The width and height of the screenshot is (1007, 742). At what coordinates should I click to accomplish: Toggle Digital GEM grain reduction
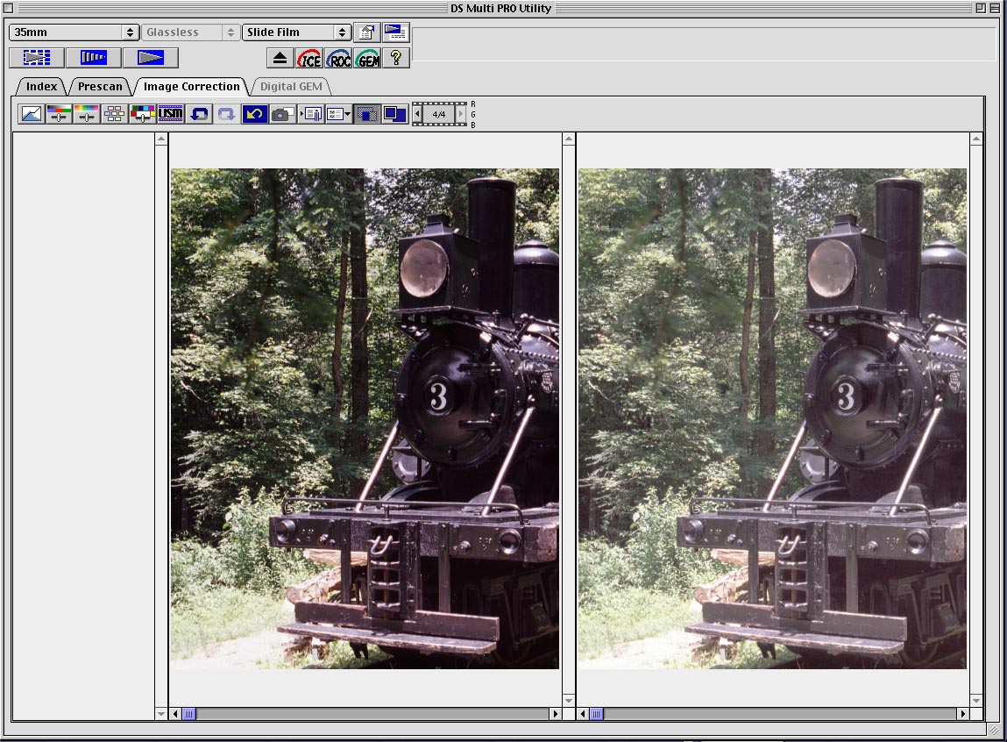pyautogui.click(x=368, y=58)
